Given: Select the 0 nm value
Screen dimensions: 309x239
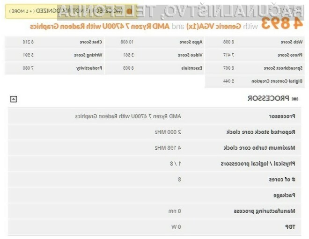Looking at the screenshot, I should coord(175,211).
